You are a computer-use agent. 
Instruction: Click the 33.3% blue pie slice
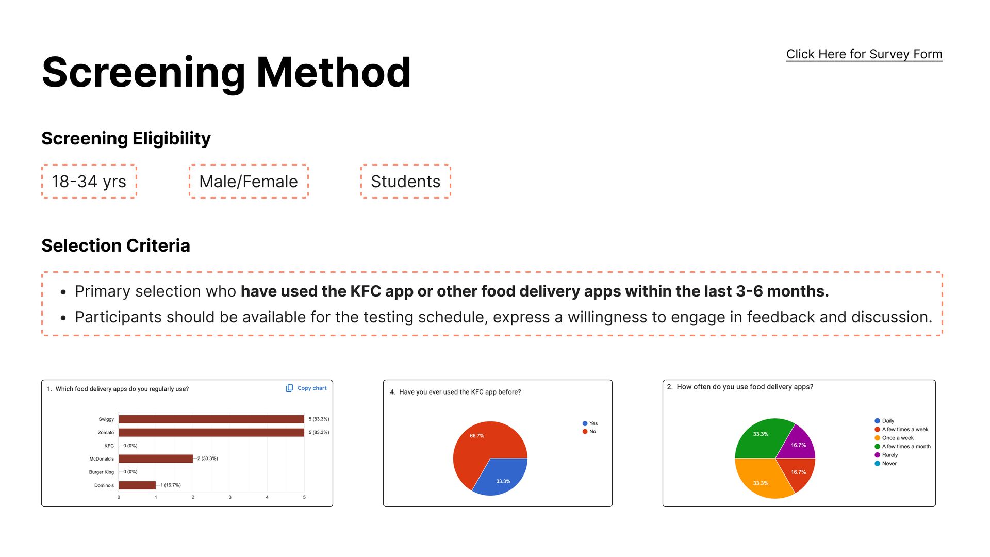[x=501, y=478]
